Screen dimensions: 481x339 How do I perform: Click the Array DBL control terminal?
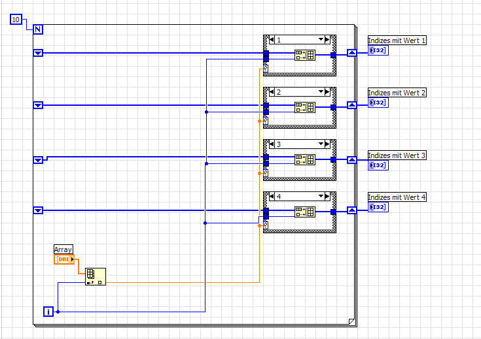[x=64, y=259]
